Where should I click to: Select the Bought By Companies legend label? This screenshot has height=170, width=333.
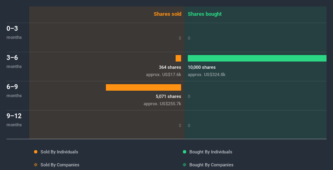tap(211, 165)
